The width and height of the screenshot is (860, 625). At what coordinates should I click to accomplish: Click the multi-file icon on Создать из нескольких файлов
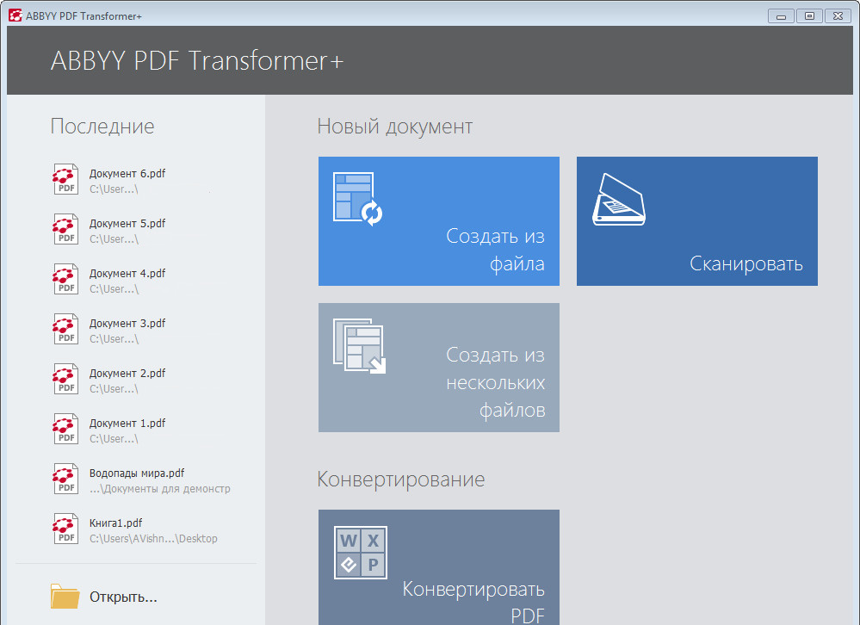pyautogui.click(x=359, y=346)
